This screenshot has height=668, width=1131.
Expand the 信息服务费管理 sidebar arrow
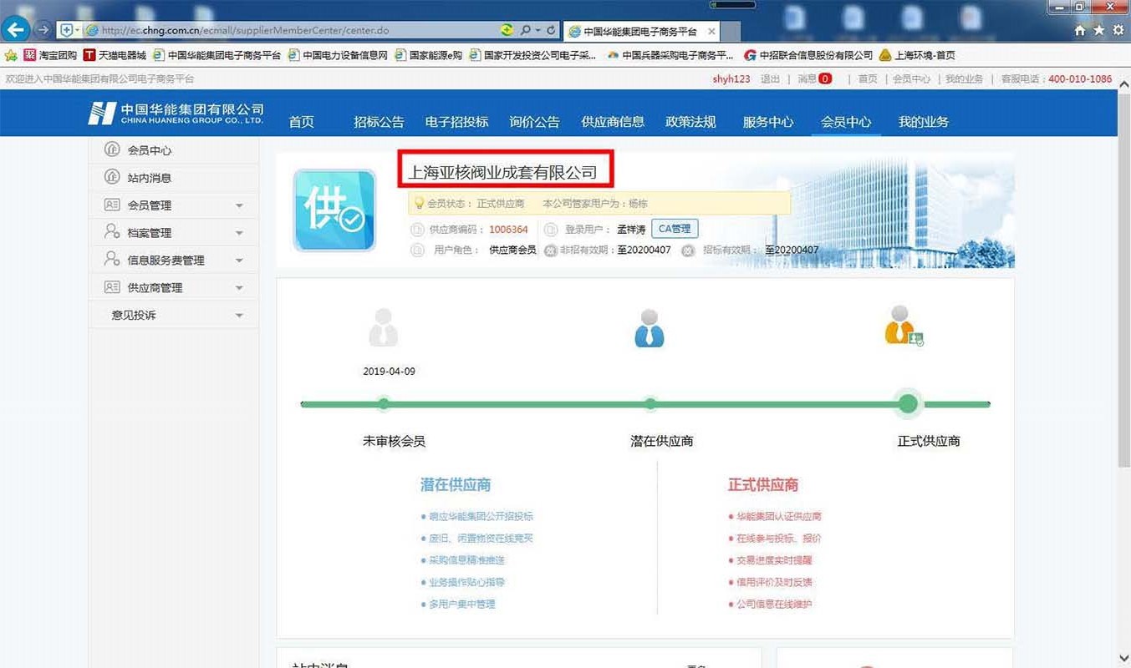coord(239,261)
